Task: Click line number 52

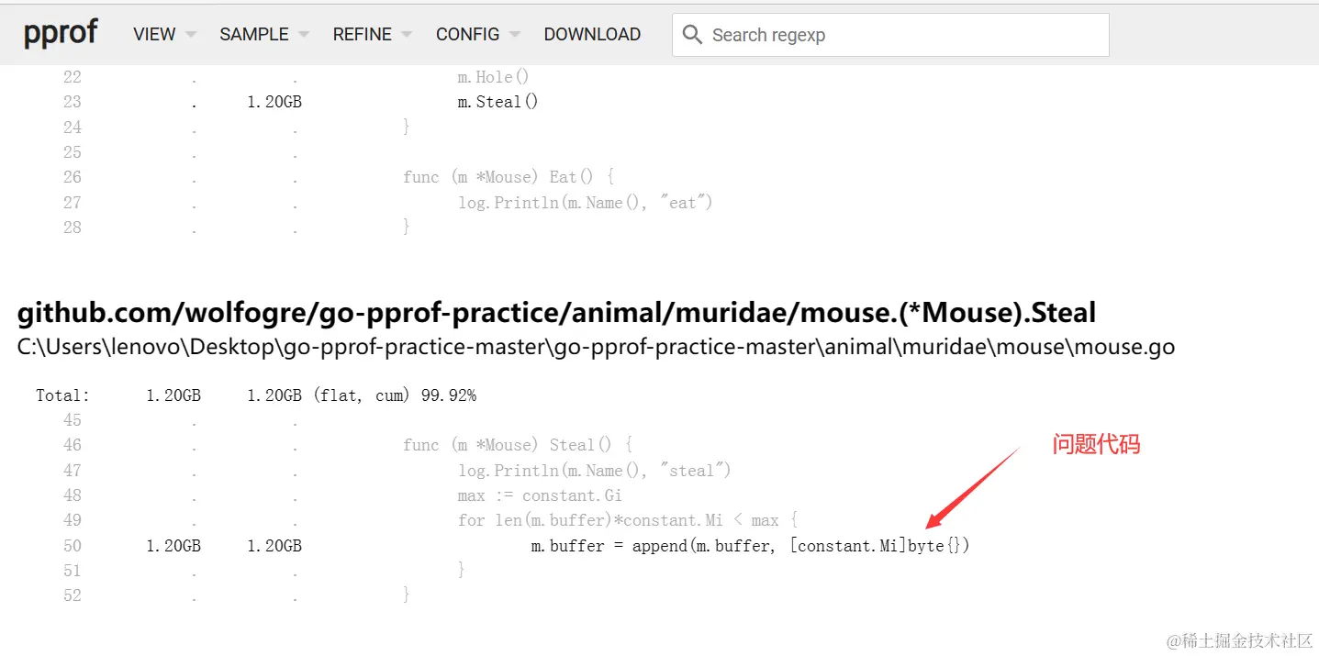Action: (x=72, y=595)
